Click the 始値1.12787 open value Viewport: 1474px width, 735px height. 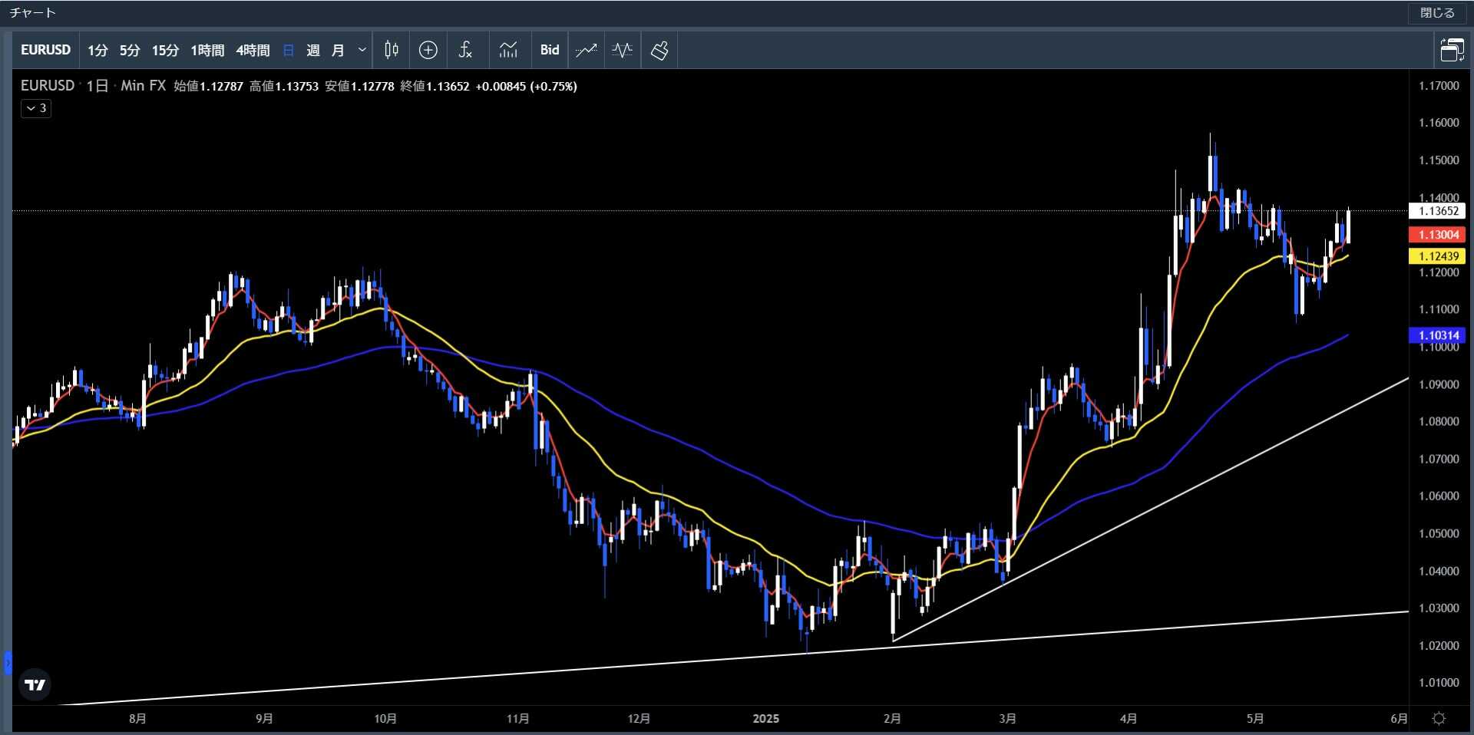click(x=208, y=86)
